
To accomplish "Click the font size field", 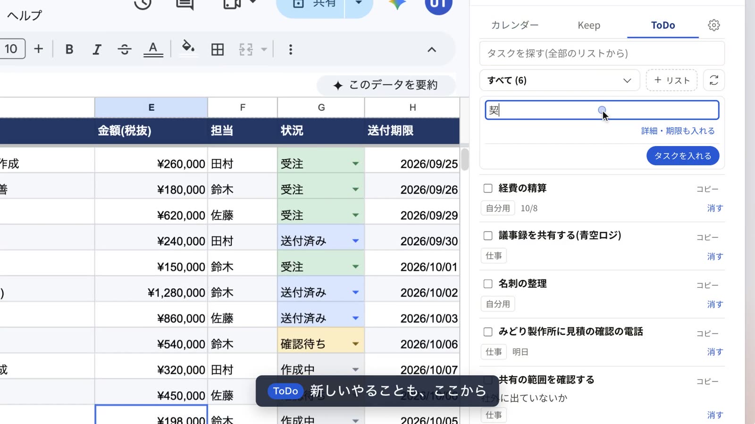I will [11, 49].
